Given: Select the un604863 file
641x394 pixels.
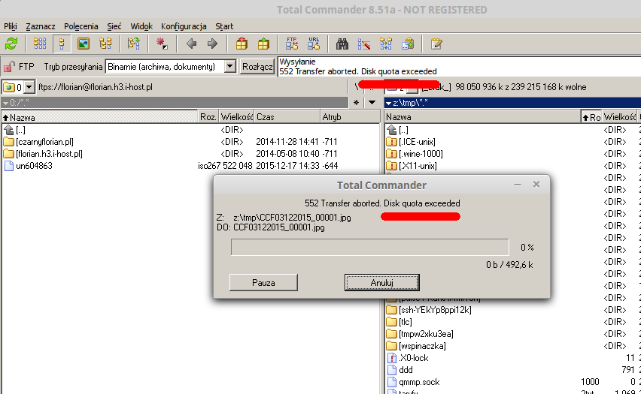Looking at the screenshot, I should click(x=34, y=166).
